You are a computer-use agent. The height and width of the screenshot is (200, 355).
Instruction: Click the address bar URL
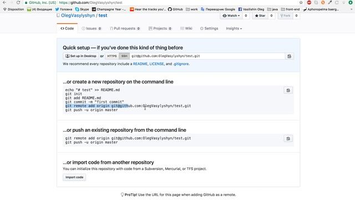(90, 2)
